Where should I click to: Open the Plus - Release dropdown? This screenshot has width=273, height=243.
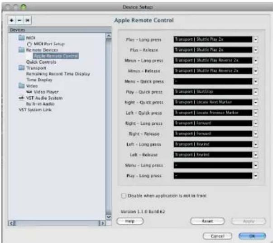pos(255,50)
